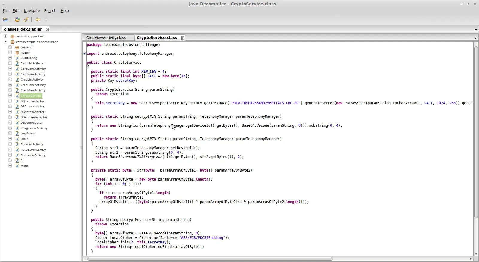Expand the collapsed import block in code
479x262 pixels.
click(84, 54)
